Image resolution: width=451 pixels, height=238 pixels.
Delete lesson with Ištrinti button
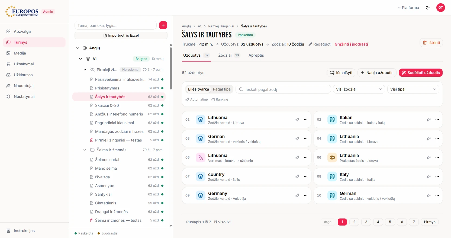pyautogui.click(x=431, y=43)
